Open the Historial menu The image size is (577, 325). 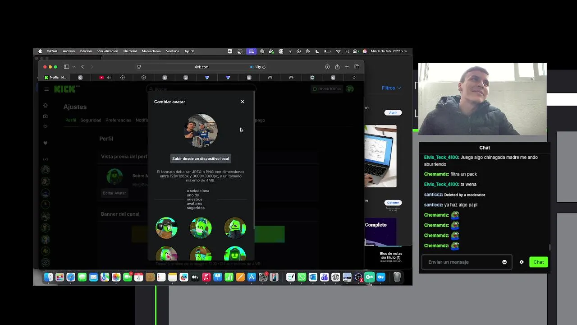click(x=130, y=51)
